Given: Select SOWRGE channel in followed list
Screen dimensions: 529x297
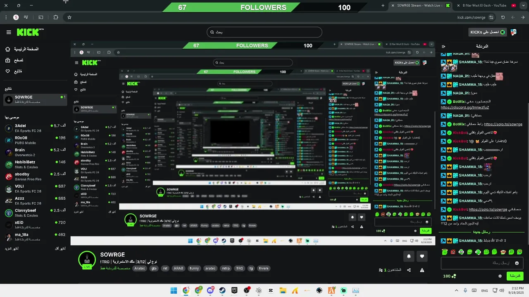Looking at the screenshot, I should [x=35, y=99].
